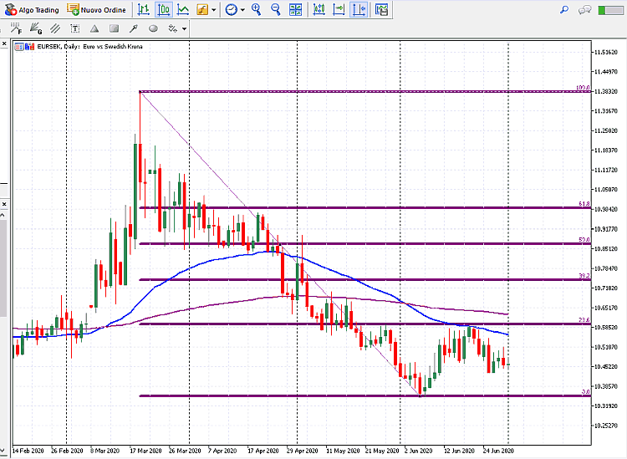Expand the graphical objects dropdown arrow

click(x=184, y=28)
